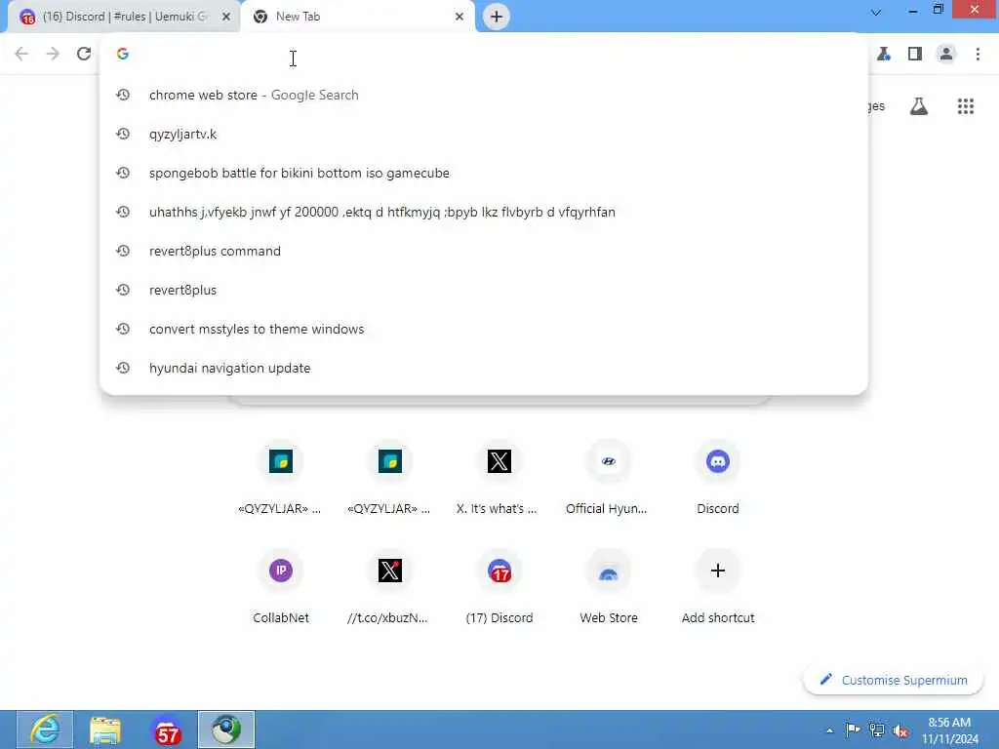Close the Discord rules tab
The height and width of the screenshot is (749, 999).
226,17
